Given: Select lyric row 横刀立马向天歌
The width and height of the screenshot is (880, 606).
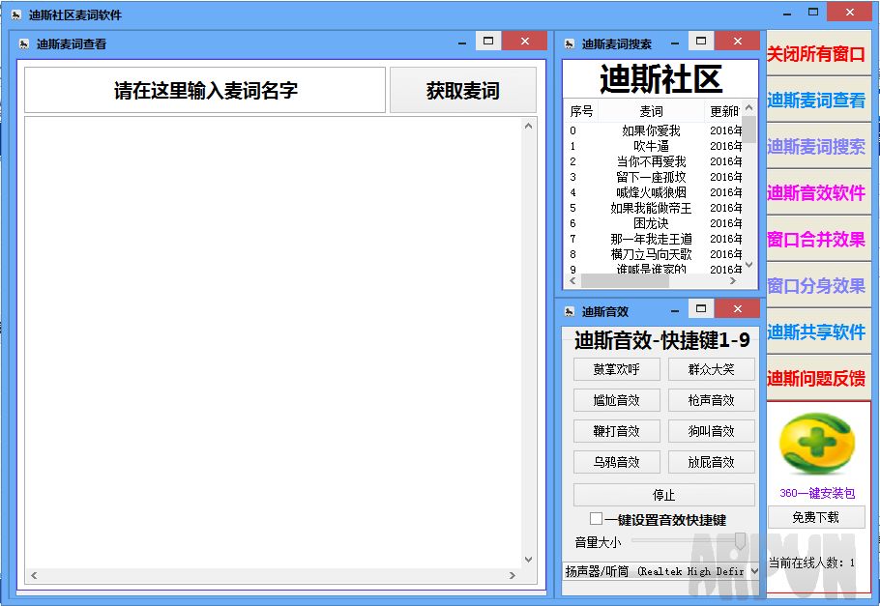Looking at the screenshot, I should click(x=654, y=254).
